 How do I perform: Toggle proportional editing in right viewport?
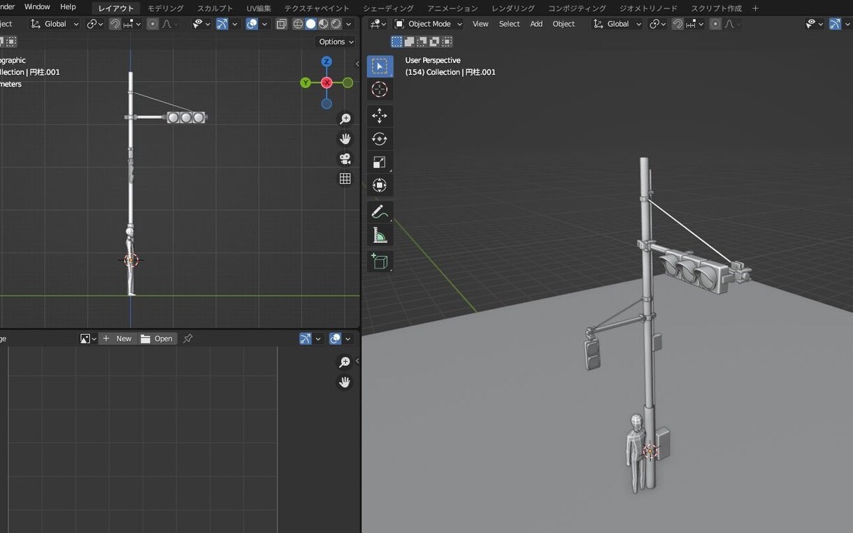tap(715, 24)
